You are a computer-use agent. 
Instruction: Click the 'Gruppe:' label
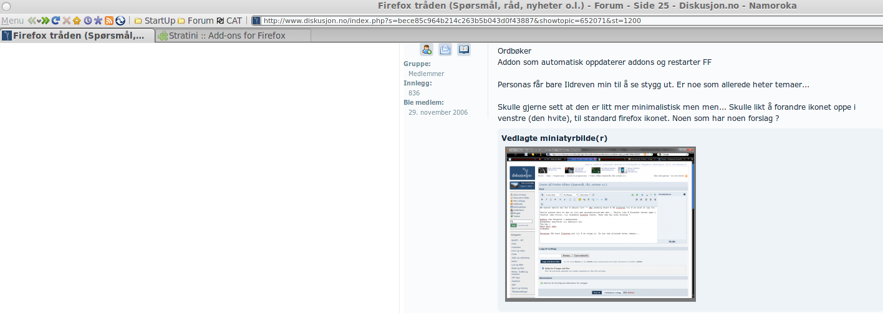pyautogui.click(x=417, y=64)
